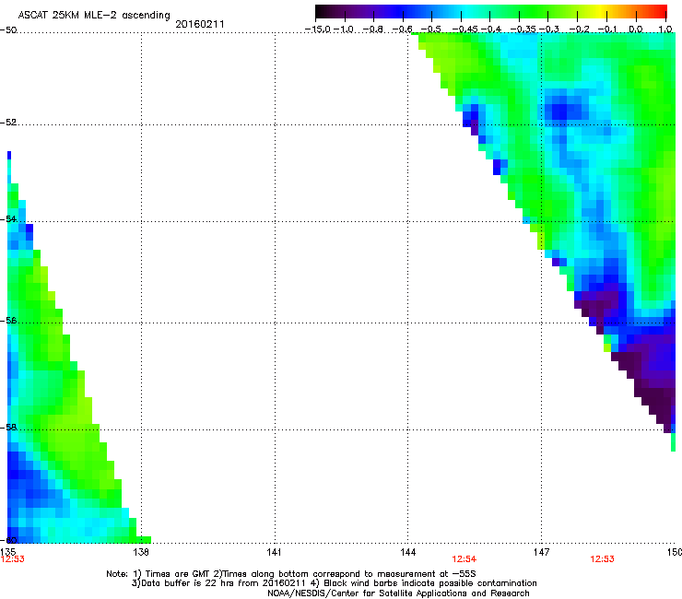Click the -60 latitude axis label

8,540
